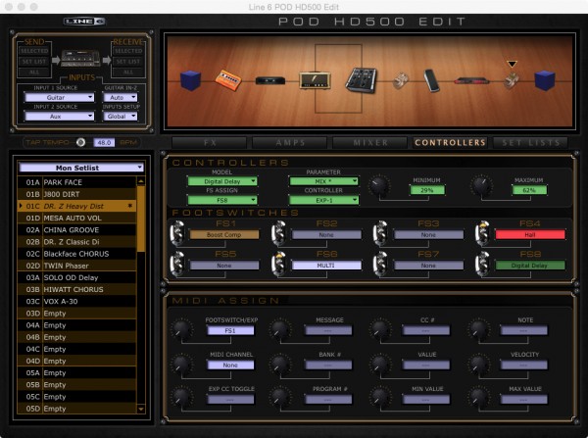Viewport: 588px width, 438px height.
Task: Adjust the Maximum knob
Action: (x=481, y=185)
